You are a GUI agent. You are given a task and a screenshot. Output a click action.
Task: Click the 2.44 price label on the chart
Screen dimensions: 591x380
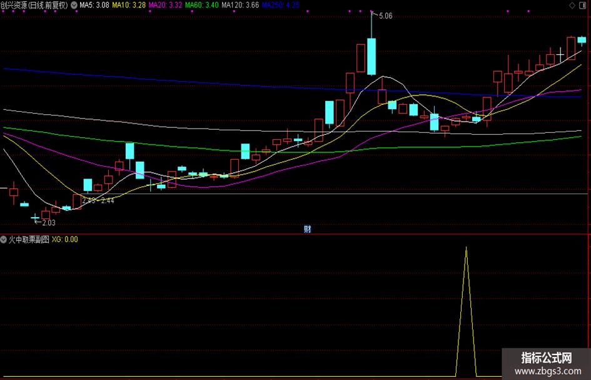point(108,200)
